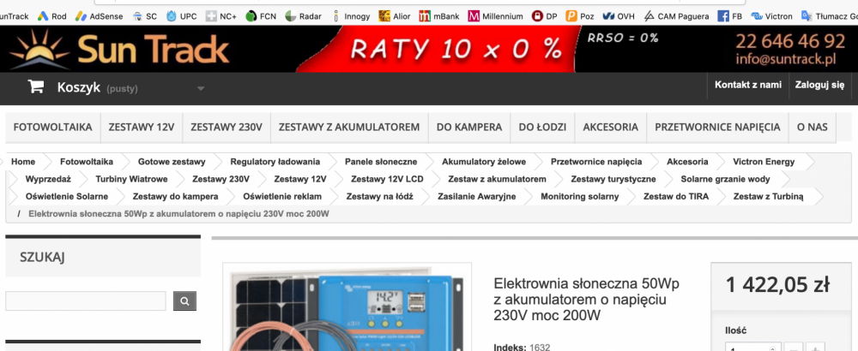Open the Alior bookmark
Screen dimensions: 858x351
pos(395,16)
